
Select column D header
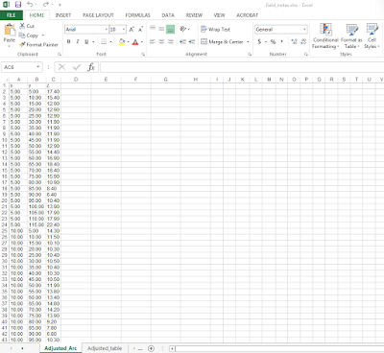tap(76, 80)
